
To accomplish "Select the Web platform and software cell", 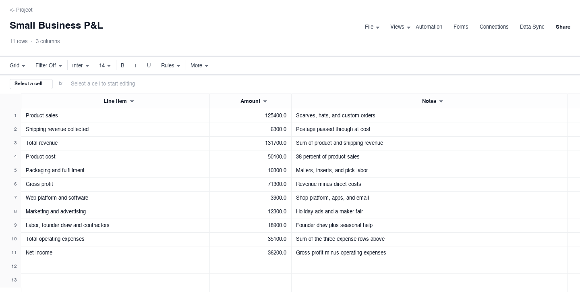I will [115, 198].
